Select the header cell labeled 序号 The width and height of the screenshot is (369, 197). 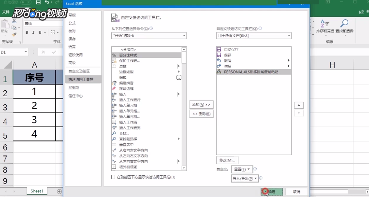34,77
